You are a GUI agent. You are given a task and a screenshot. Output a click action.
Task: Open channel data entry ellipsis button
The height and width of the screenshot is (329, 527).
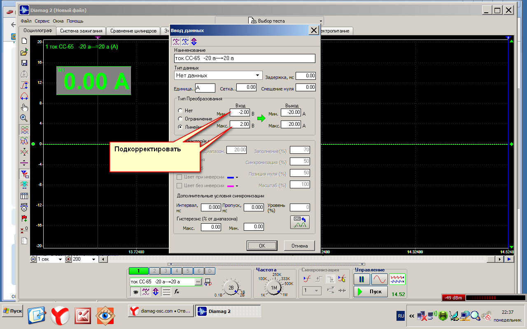point(198,282)
